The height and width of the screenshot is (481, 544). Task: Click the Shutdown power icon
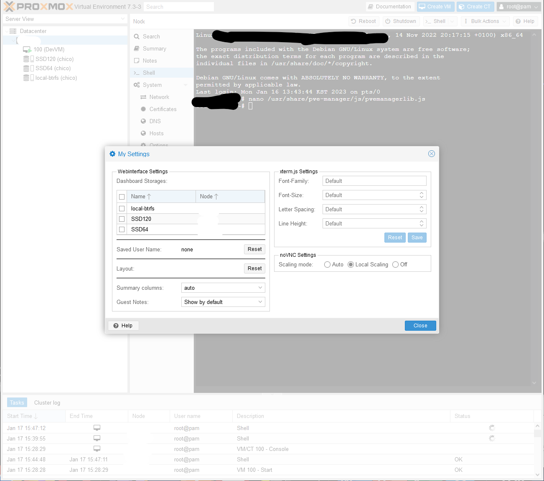388,21
